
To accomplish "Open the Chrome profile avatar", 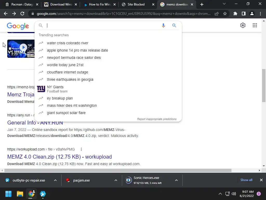I will (x=252, y=14).
